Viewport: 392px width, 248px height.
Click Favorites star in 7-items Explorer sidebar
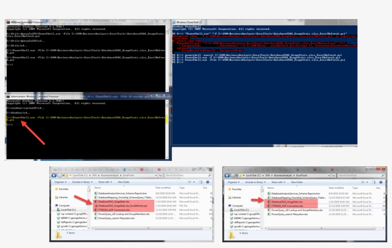(56, 189)
